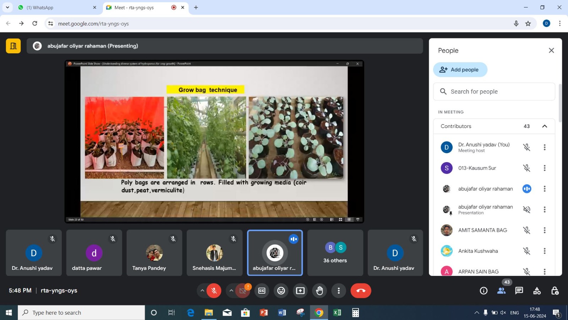Click the Add people button

[x=460, y=70]
